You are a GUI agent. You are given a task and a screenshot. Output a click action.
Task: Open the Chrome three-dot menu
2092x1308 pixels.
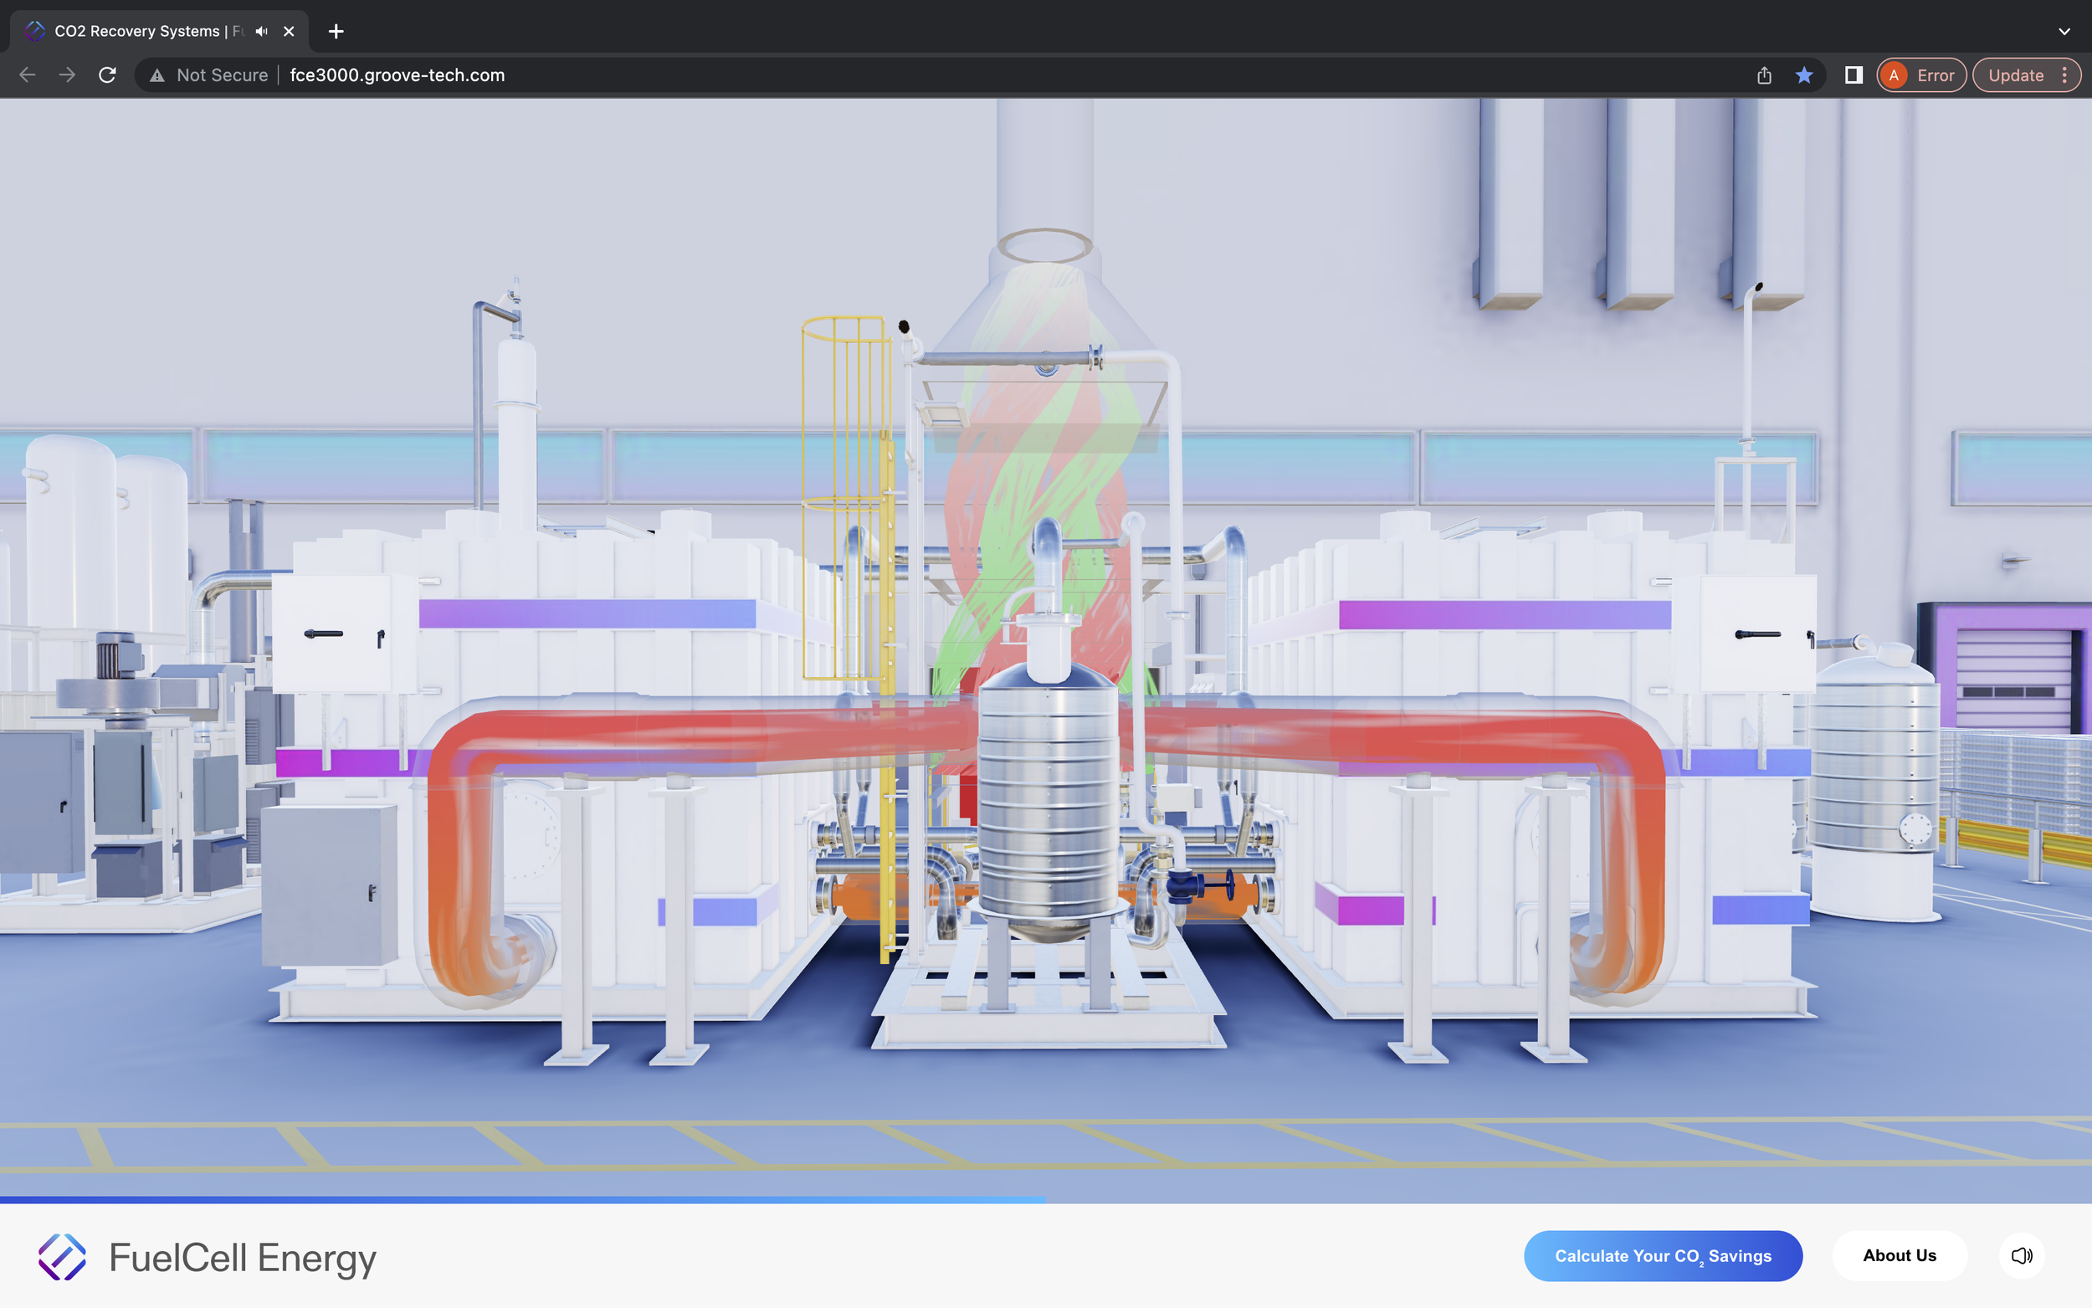[2065, 75]
